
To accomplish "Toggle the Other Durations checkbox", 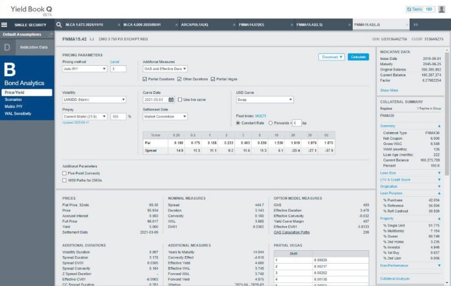I will point(179,79).
